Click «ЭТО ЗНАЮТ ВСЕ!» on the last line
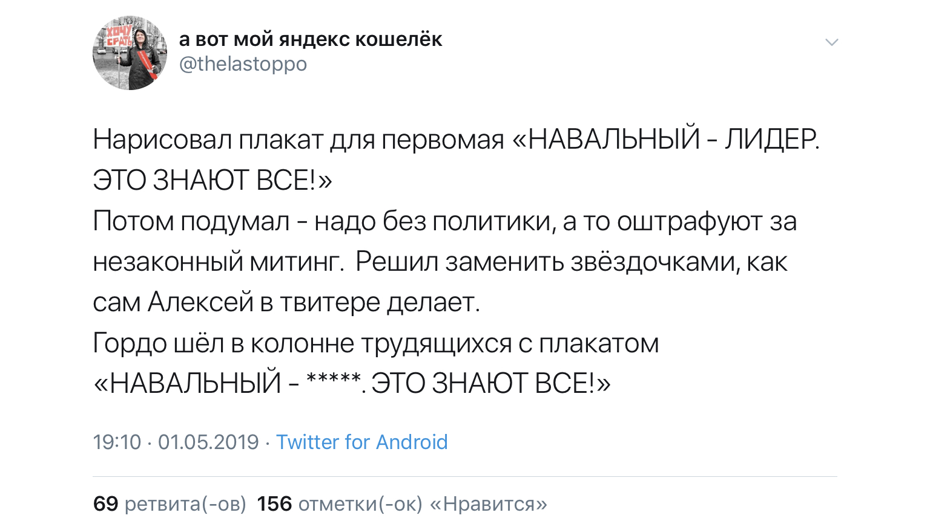The width and height of the screenshot is (930, 524). point(484,384)
